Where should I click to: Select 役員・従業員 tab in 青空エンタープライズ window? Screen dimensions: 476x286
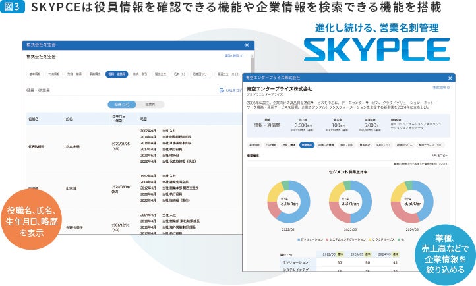click(326, 145)
